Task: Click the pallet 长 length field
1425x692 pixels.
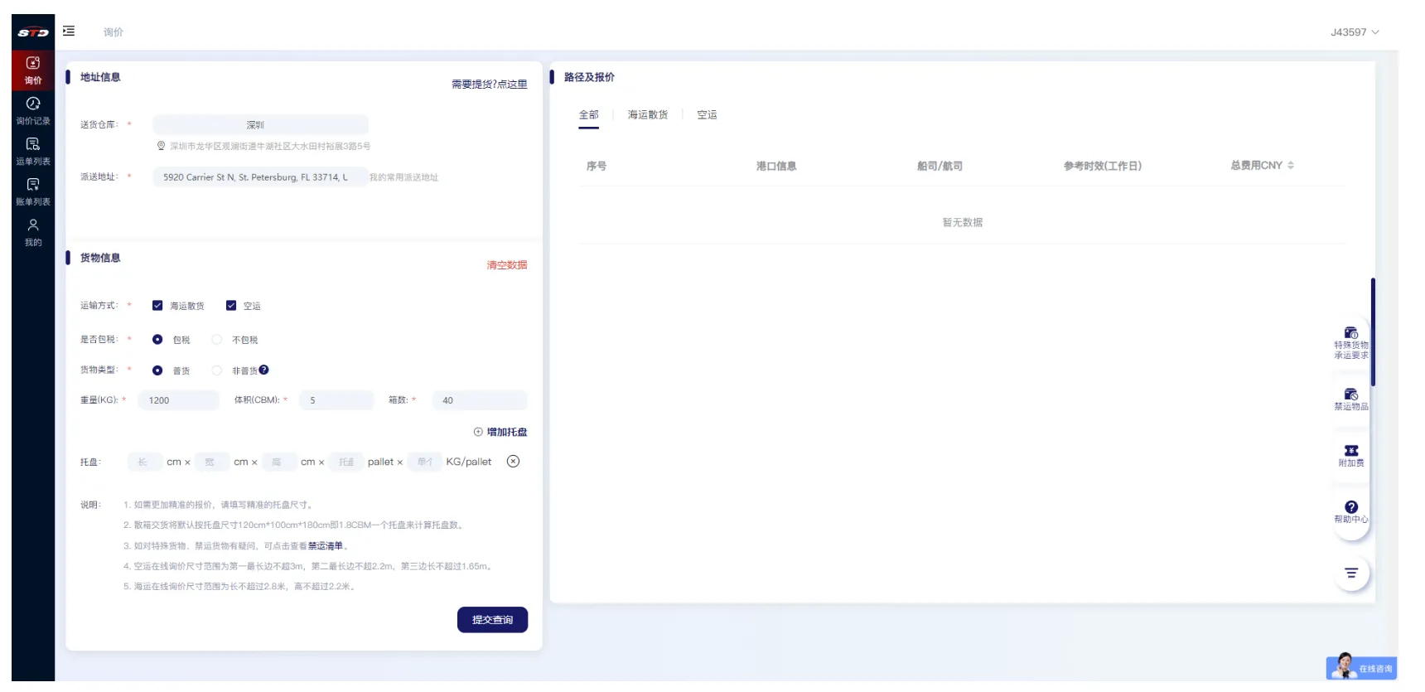Action: pos(145,462)
